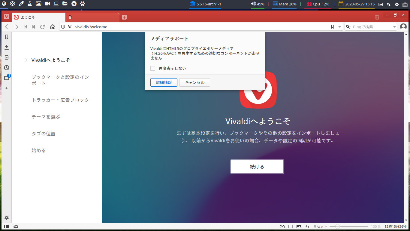Viewport: 410px width, 231px height.
Task: Open the Window panel with badge 1
Action: (7, 78)
